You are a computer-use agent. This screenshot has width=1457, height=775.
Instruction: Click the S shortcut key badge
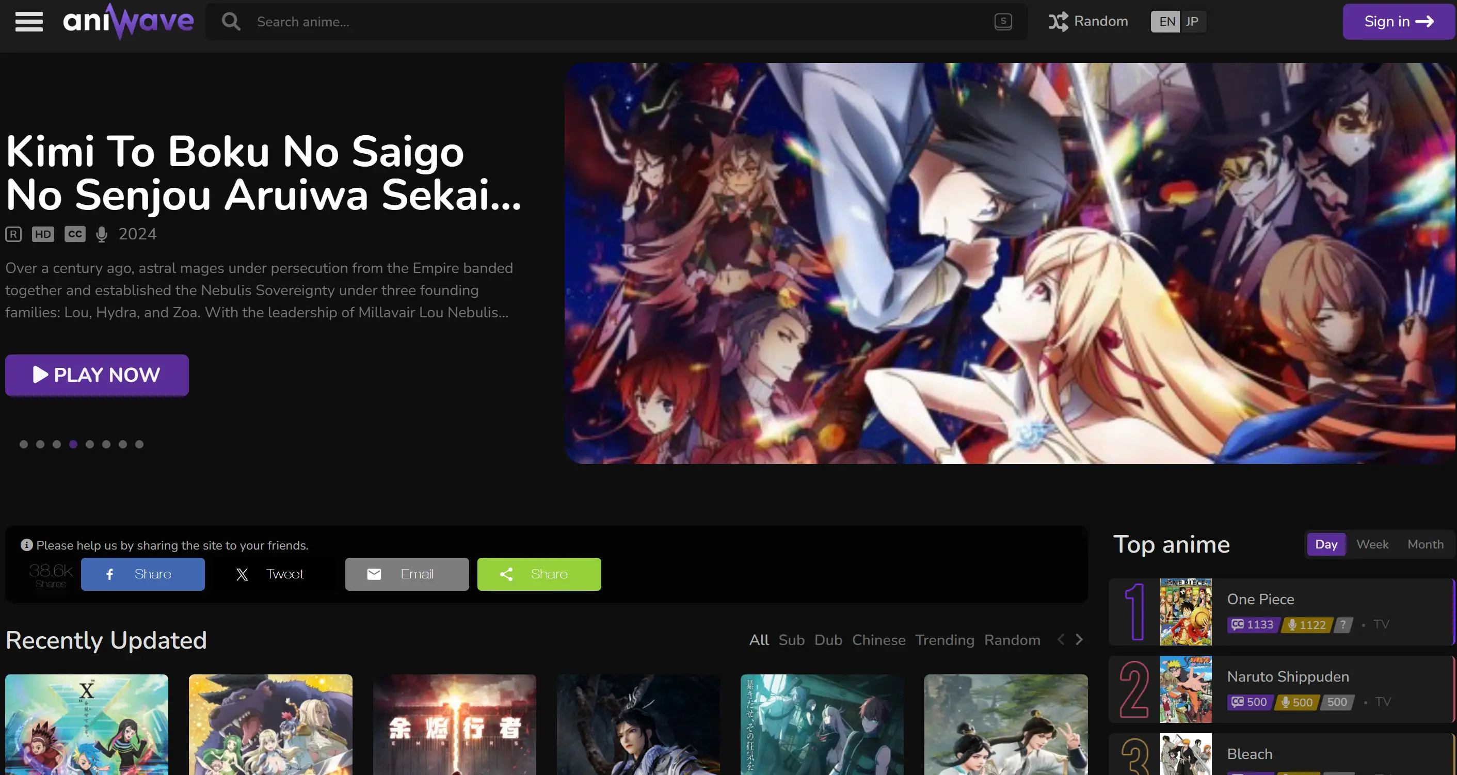tap(1003, 22)
